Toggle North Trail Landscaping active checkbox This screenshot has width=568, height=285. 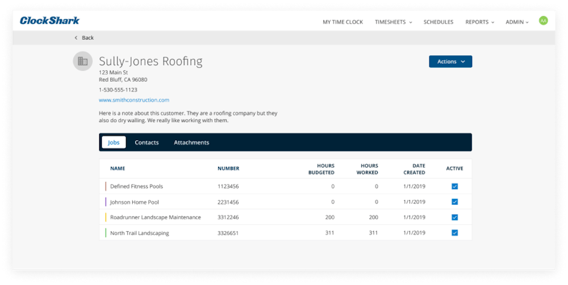pyautogui.click(x=454, y=233)
